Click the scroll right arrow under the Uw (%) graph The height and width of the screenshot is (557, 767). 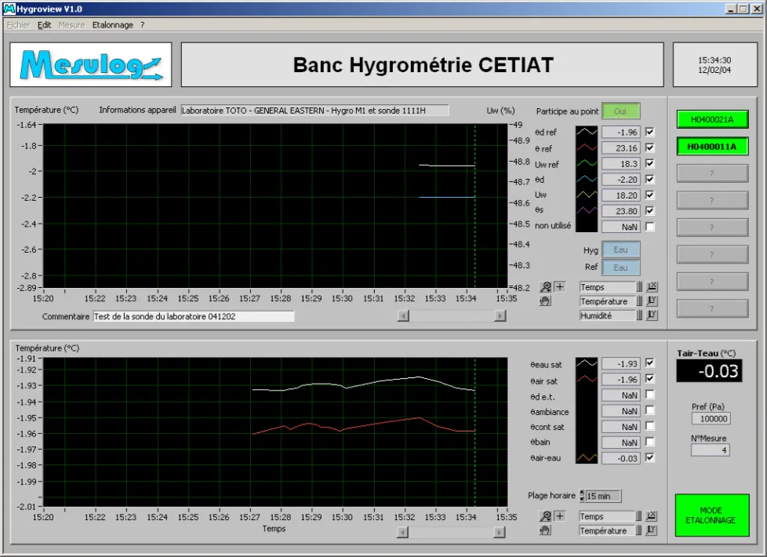coord(500,316)
